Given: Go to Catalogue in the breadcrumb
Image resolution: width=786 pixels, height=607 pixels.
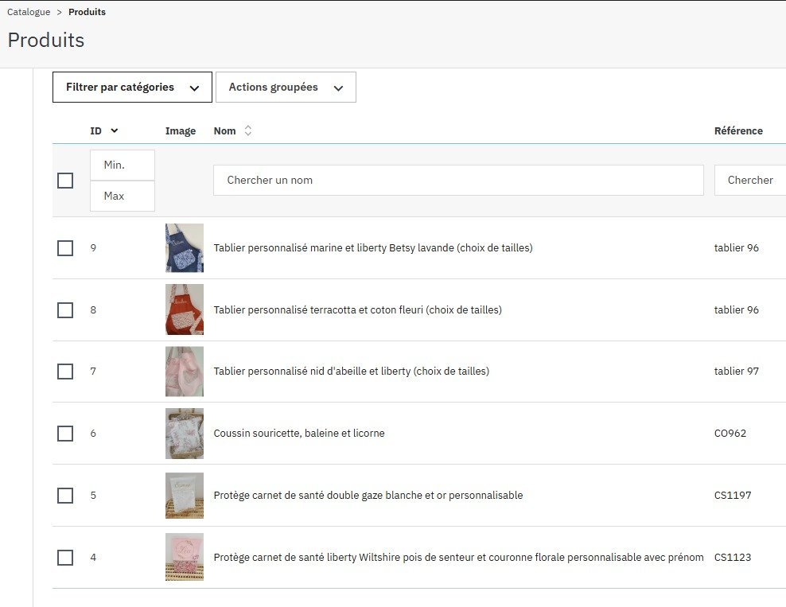Looking at the screenshot, I should [x=29, y=12].
